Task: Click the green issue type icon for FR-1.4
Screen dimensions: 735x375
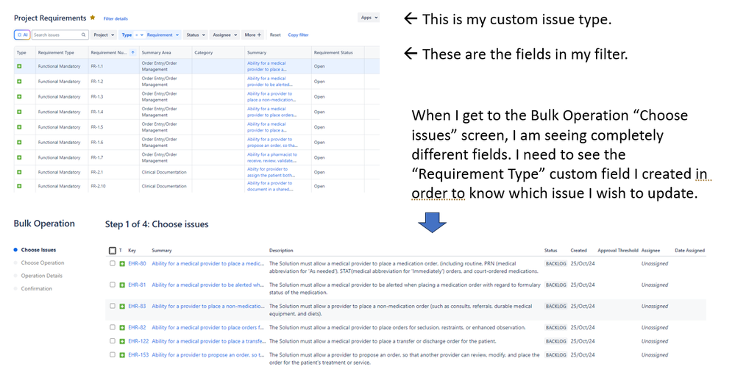Action: (19, 112)
